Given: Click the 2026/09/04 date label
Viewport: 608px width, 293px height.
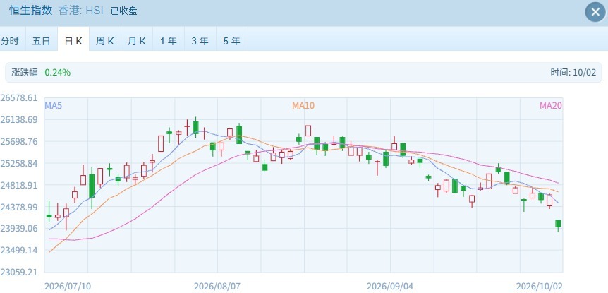Looking at the screenshot, I should [390, 287].
